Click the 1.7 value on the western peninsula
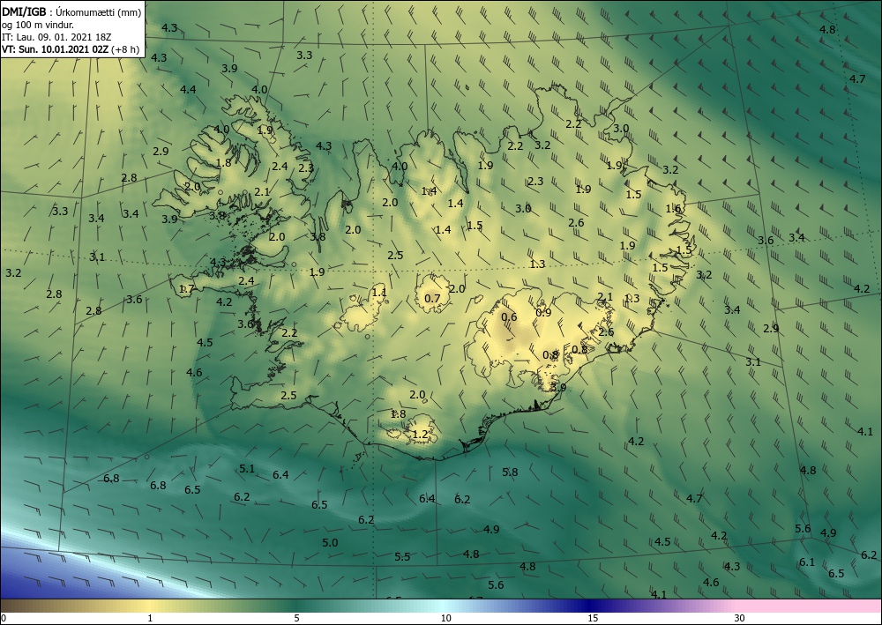The image size is (882, 625). point(186,289)
